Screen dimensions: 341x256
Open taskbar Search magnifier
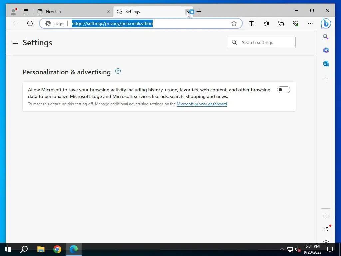click(x=24, y=249)
